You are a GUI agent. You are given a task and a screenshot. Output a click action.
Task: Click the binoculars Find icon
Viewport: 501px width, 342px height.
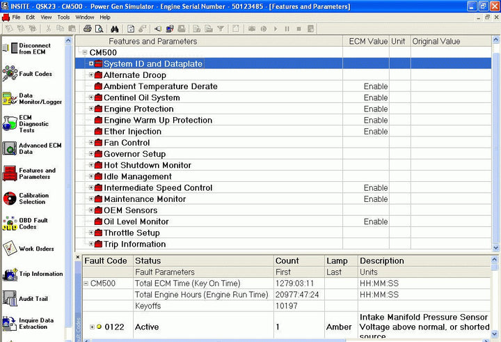[x=114, y=29]
